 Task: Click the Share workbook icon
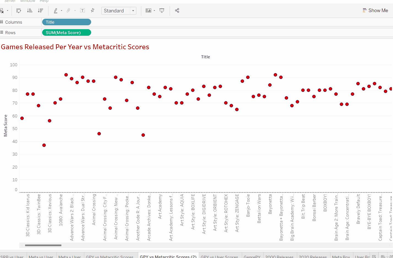pyautogui.click(x=177, y=11)
